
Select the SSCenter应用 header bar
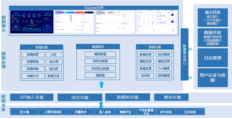point(94,8)
